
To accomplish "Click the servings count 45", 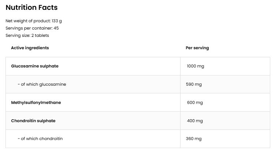I will click(56, 28).
